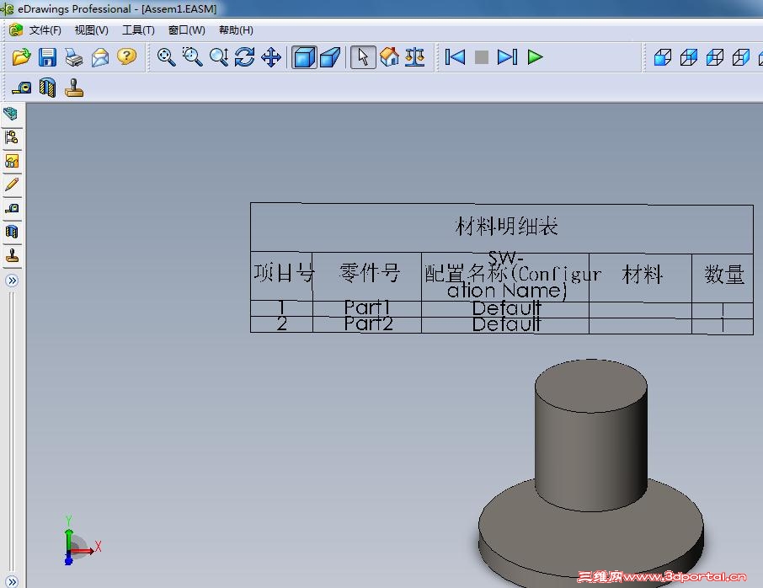Activate the Cross Section tool

coord(48,87)
